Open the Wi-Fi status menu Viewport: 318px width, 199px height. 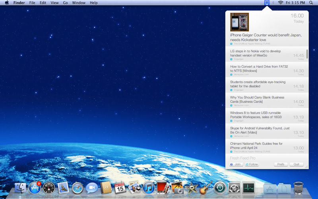(x=281, y=3)
